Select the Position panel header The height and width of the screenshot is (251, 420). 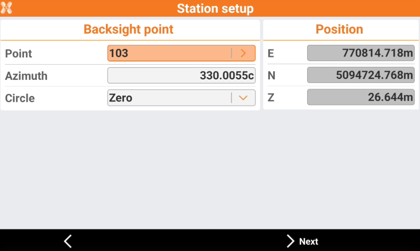[339, 29]
